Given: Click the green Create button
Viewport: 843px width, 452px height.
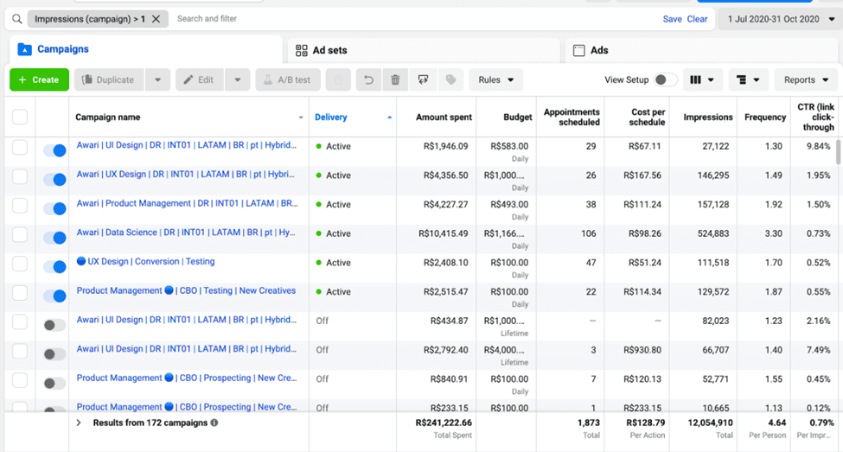Looking at the screenshot, I should (39, 80).
